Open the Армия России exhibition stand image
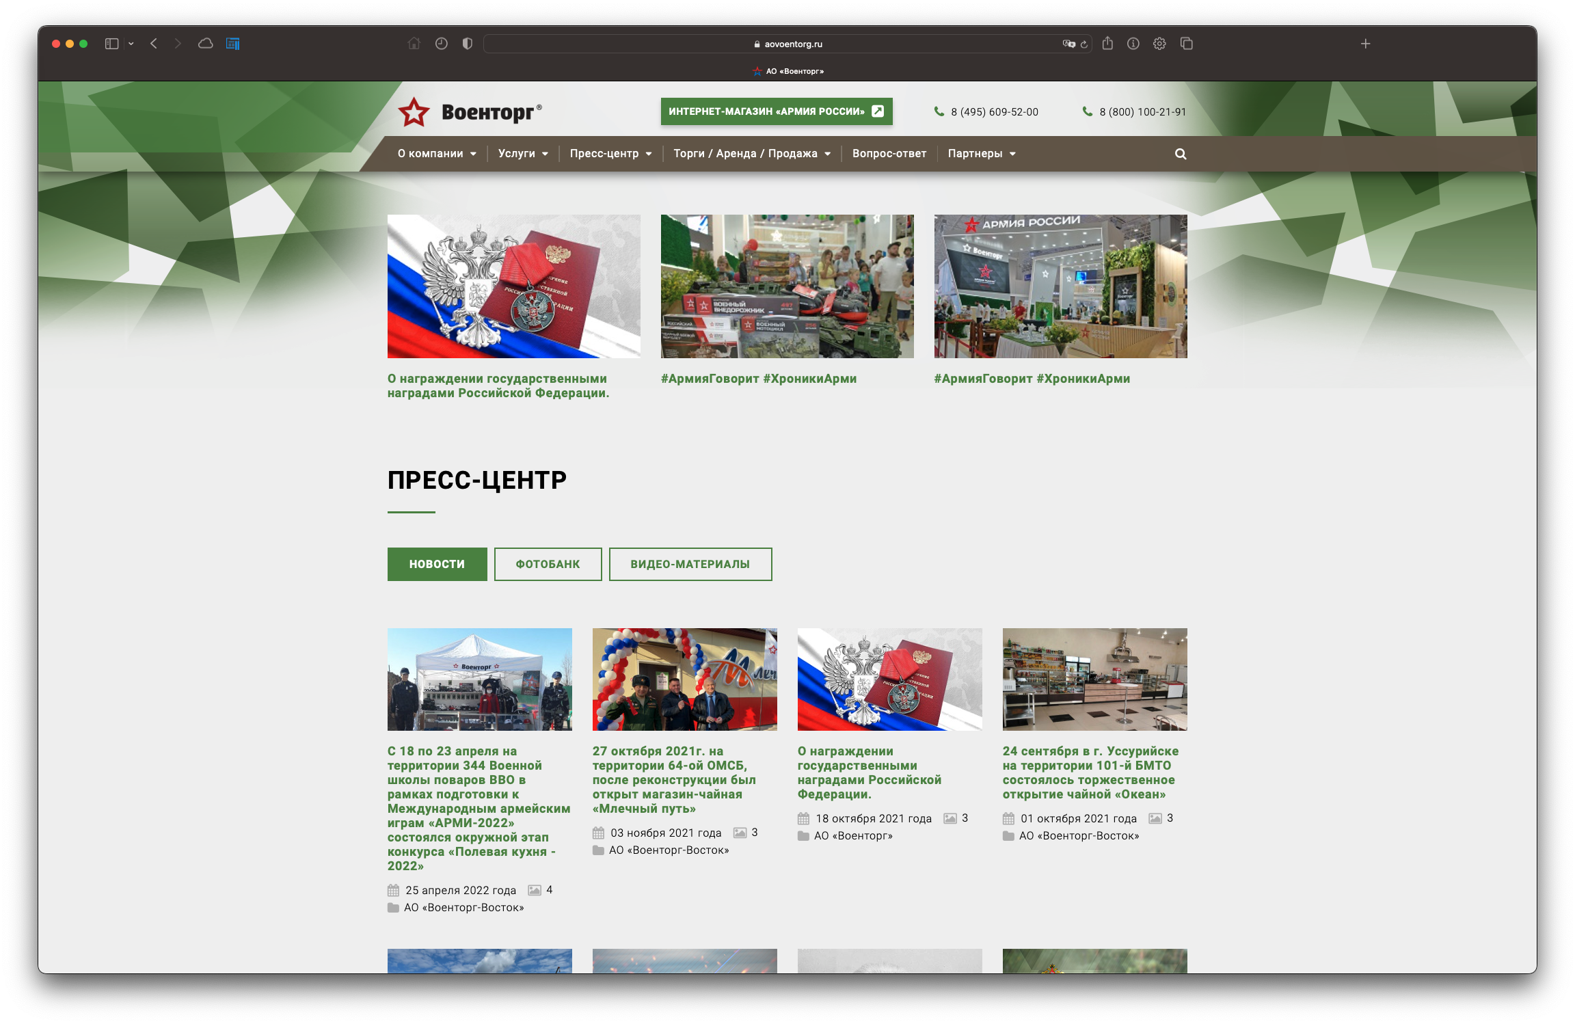The image size is (1575, 1024). point(1061,286)
